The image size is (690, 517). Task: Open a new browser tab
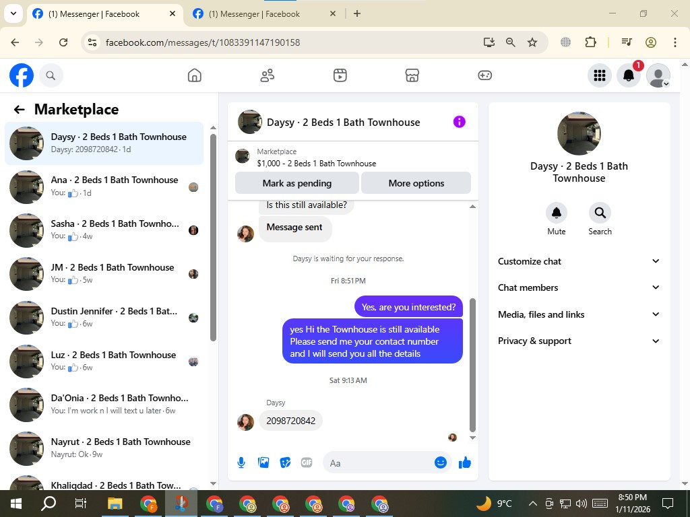[357, 13]
